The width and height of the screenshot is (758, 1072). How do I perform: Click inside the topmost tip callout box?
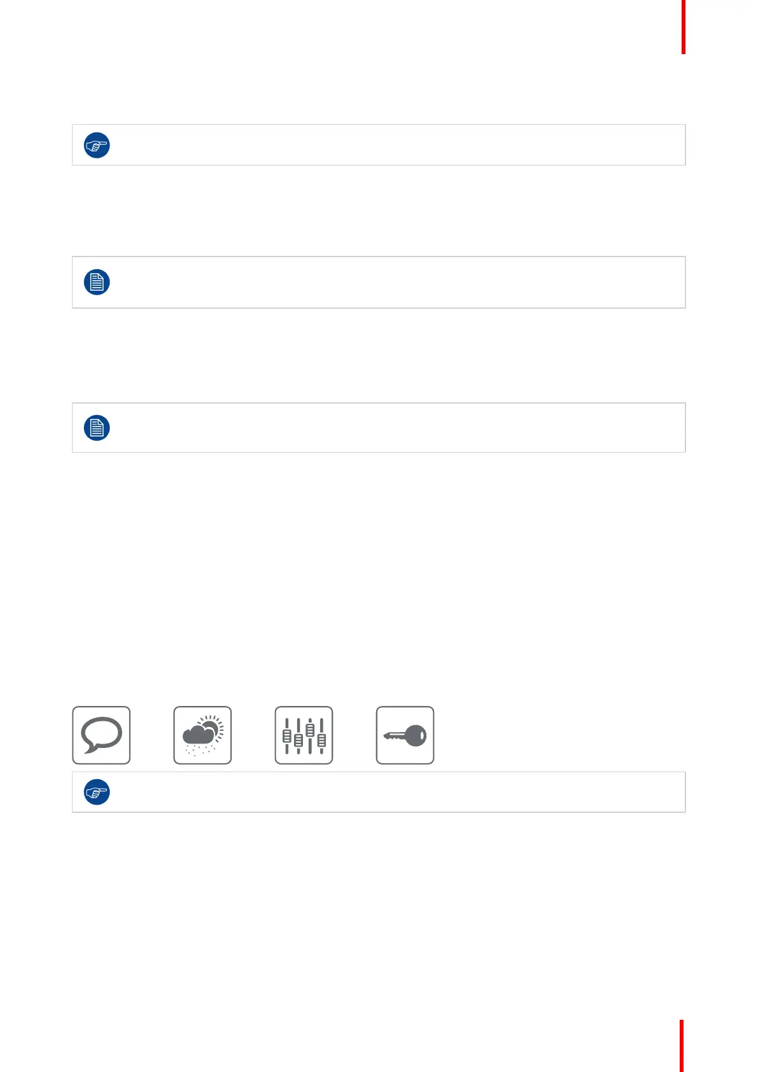[x=379, y=145]
